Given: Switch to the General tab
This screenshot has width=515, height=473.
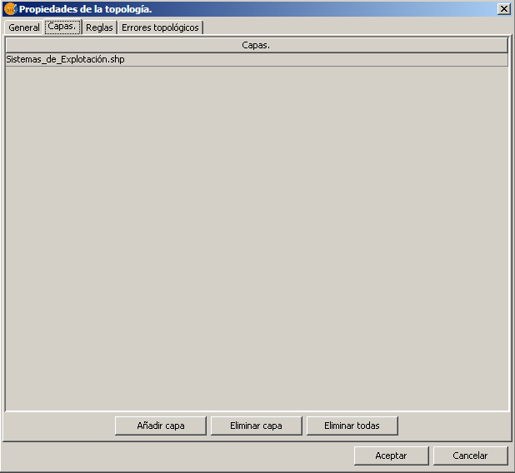Looking at the screenshot, I should click(x=23, y=27).
